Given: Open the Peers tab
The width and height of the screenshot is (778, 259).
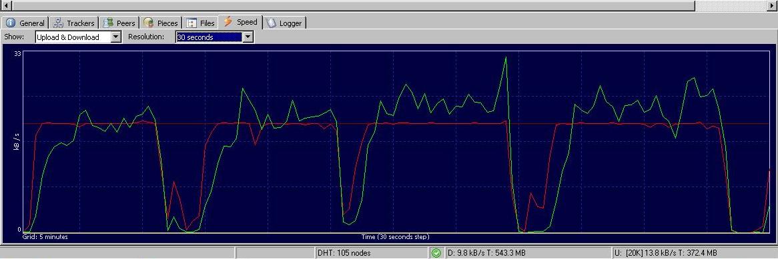Looking at the screenshot, I should 119,23.
